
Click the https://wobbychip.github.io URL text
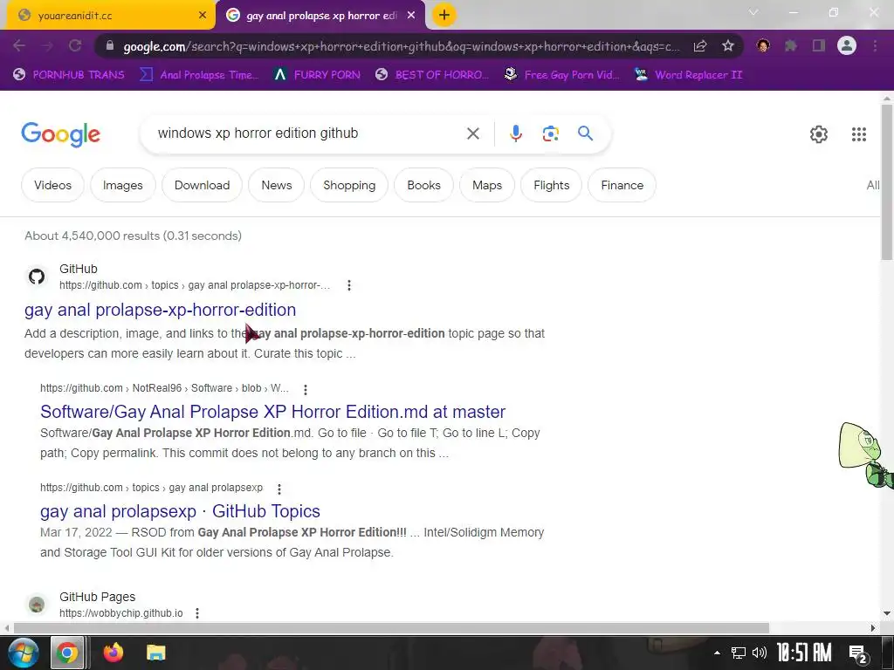pyautogui.click(x=120, y=613)
